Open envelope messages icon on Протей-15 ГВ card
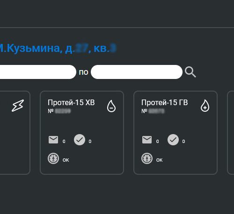234x214 pixels. 147,140
